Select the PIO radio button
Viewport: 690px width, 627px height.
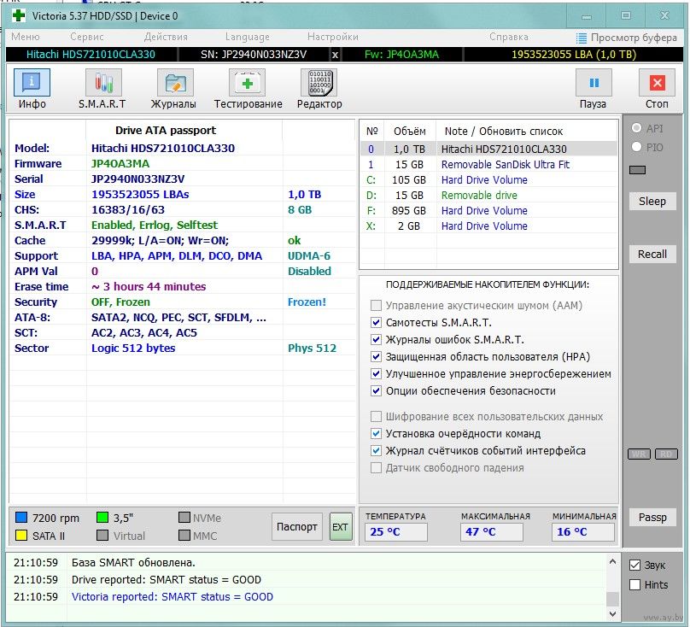(x=636, y=147)
